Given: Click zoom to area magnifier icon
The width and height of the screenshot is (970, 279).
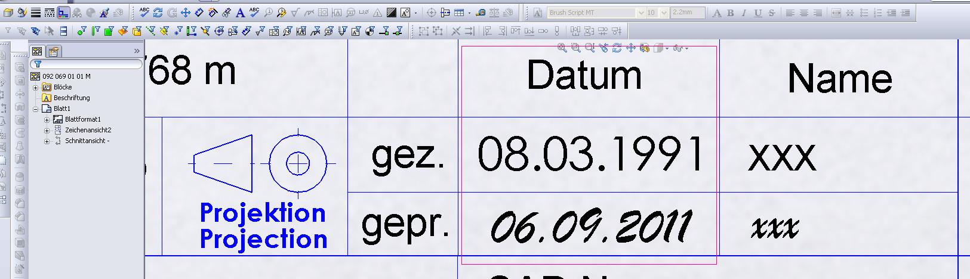Looking at the screenshot, I should tap(576, 48).
